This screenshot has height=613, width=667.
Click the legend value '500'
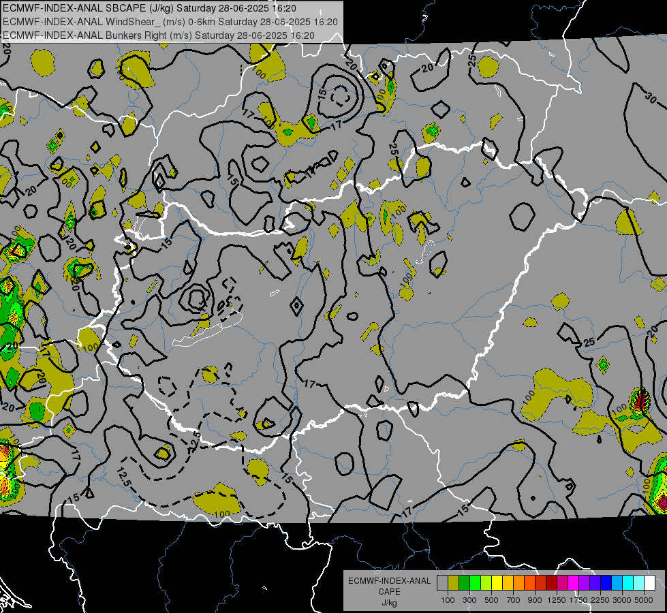[x=491, y=600]
